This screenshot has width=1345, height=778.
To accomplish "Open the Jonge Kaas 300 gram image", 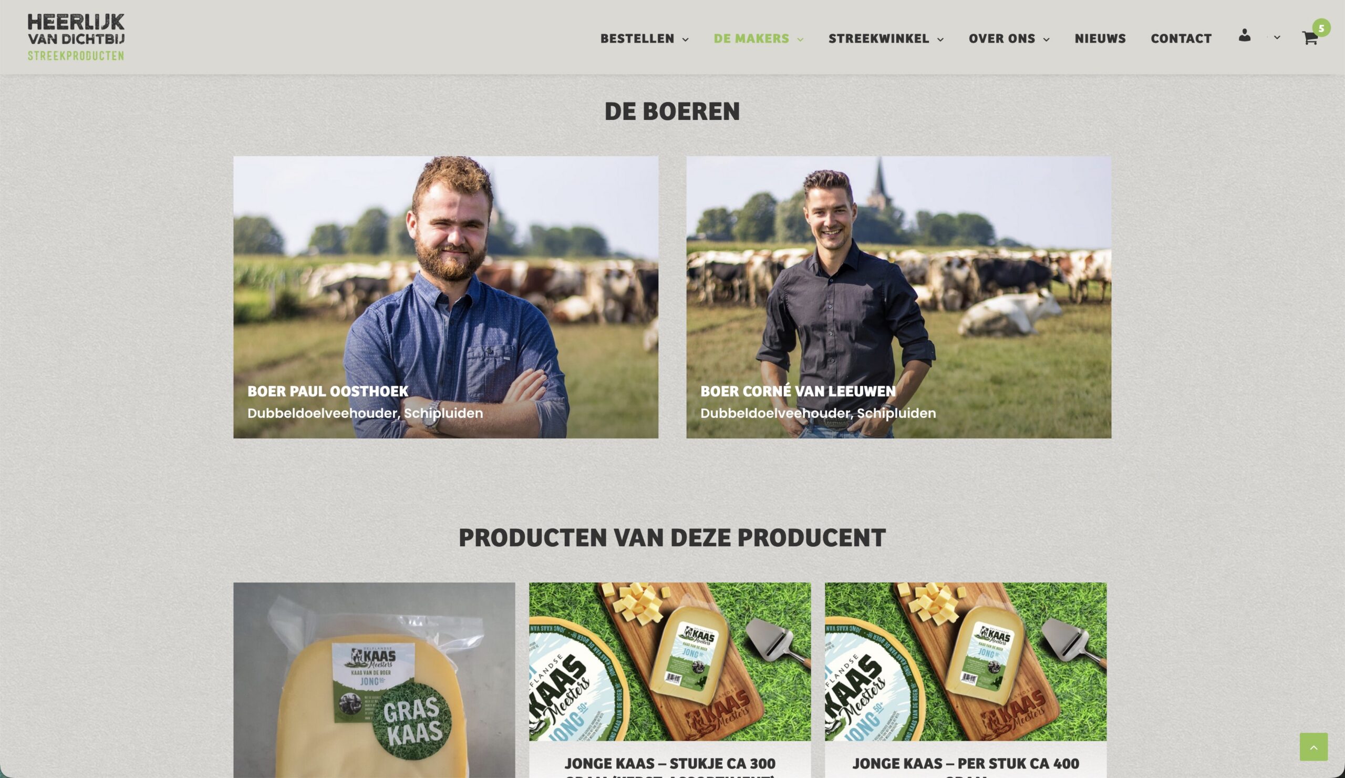I will pyautogui.click(x=670, y=662).
